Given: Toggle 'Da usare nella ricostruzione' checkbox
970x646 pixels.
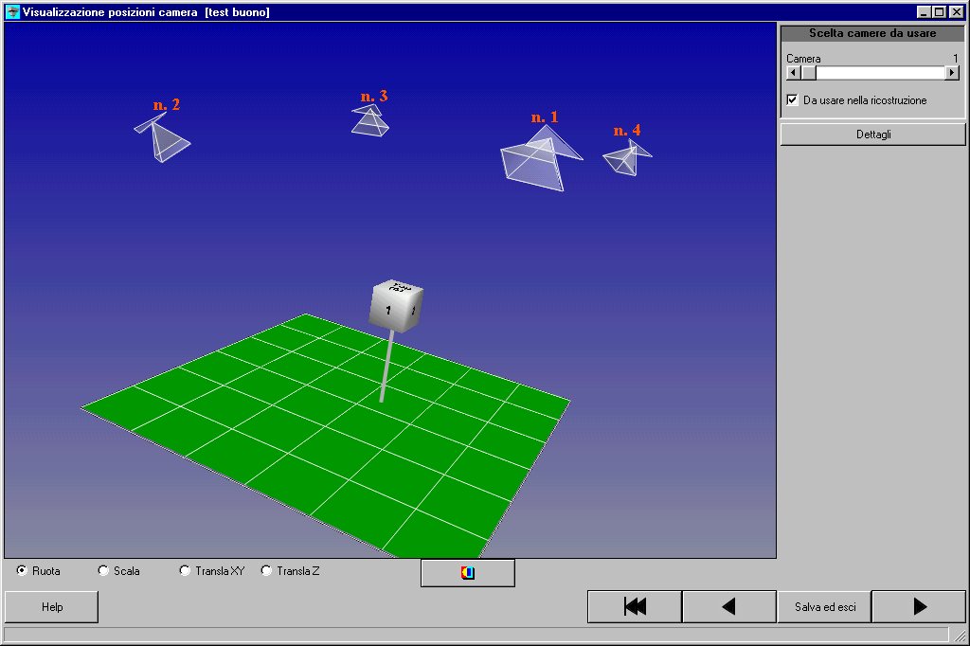Looking at the screenshot, I should (793, 100).
